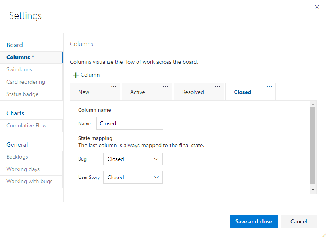The width and height of the screenshot is (327, 238).
Task: Close the Settings dialog with X
Action: tap(317, 7)
